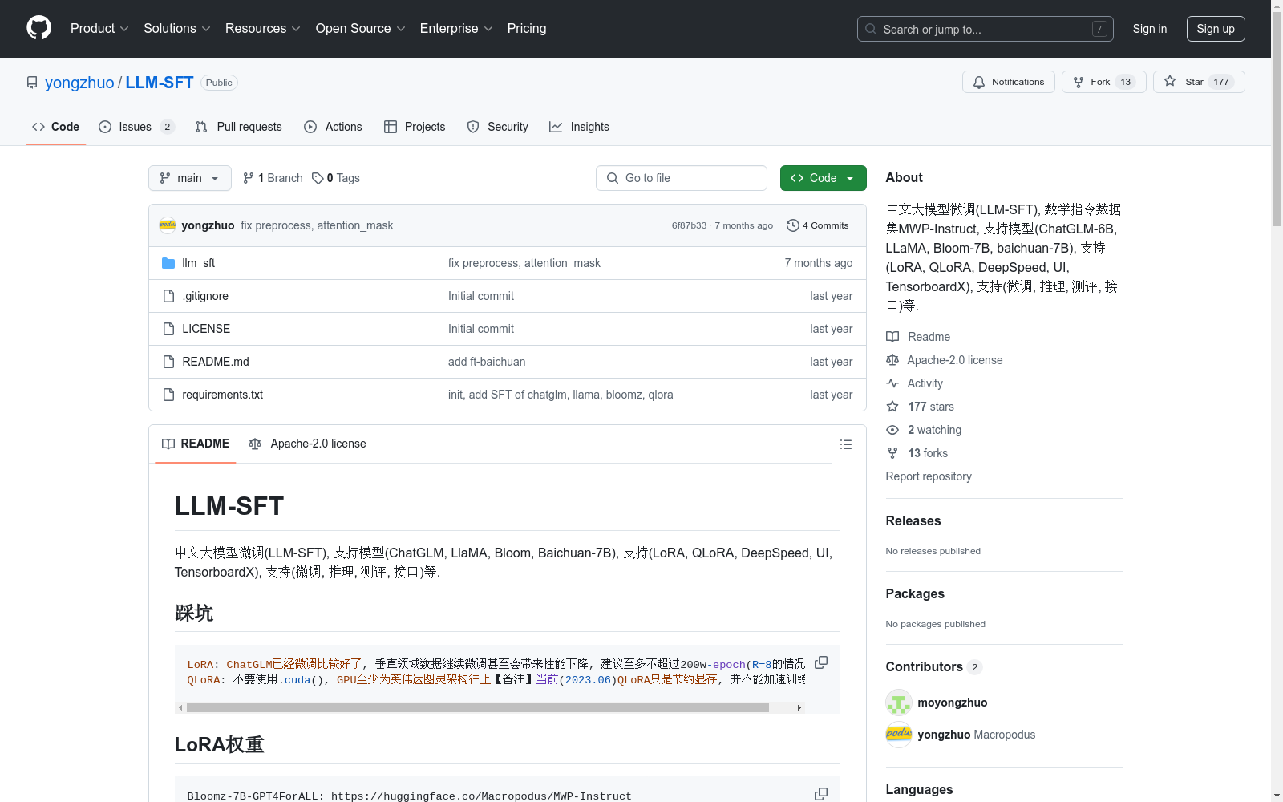Viewport: 1283px width, 802px height.
Task: Click the repository icon beside yongzhuo
Action: tap(32, 83)
